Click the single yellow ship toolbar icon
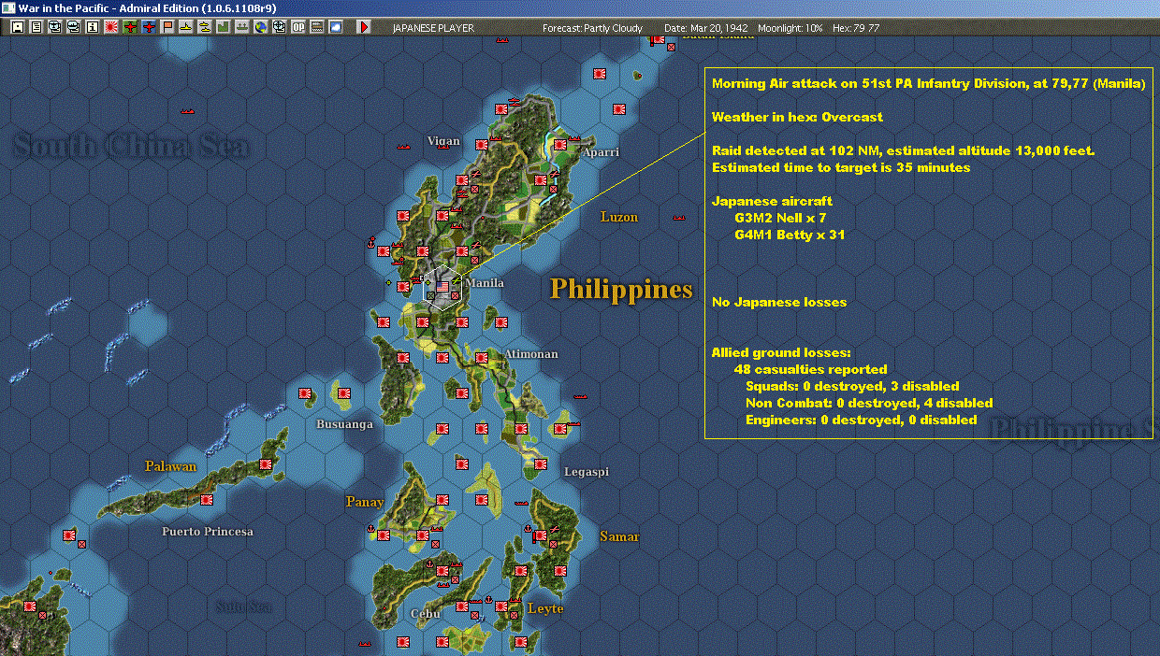Viewport: 1160px width, 656px height. click(186, 27)
